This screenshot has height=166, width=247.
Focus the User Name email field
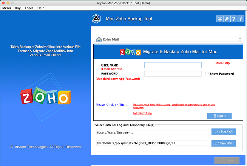coord(173,65)
